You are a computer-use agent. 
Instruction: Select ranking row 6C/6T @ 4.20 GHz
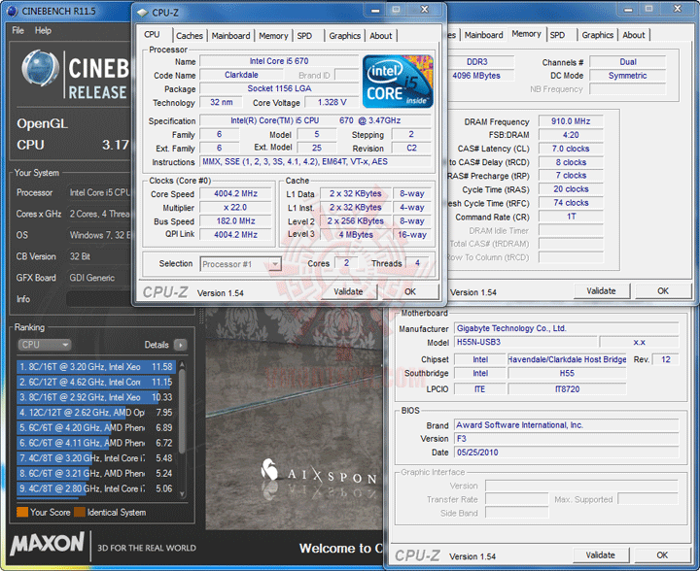(96, 427)
